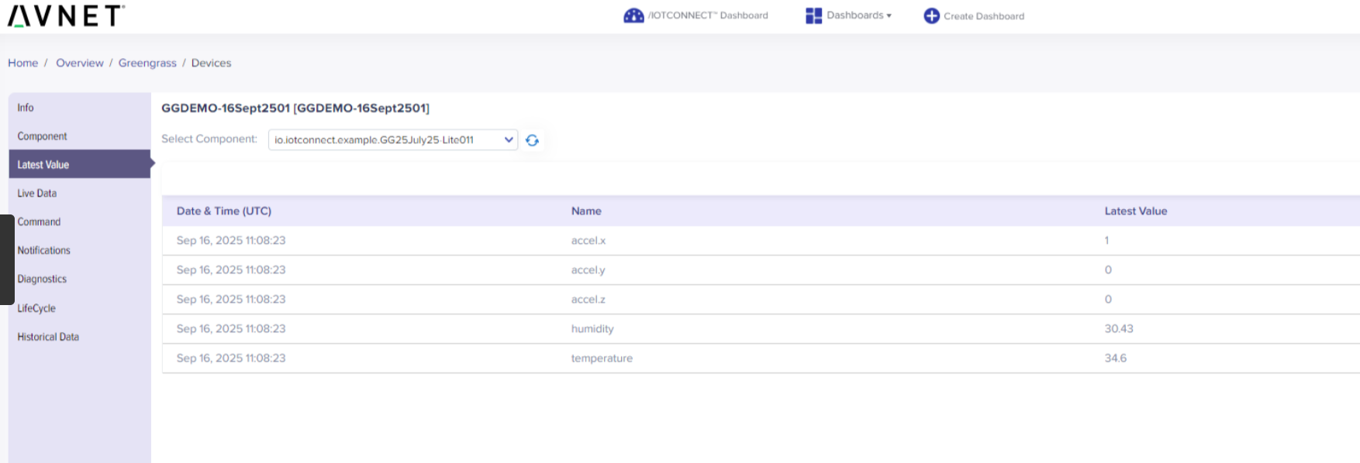This screenshot has height=463, width=1360.
Task: Click the Create Dashboard plus icon
Action: (931, 15)
